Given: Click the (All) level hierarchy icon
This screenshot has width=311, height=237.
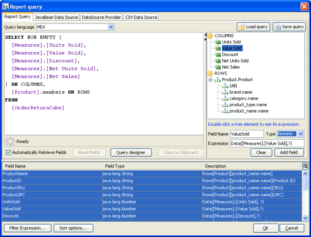Looking at the screenshot, I should (225, 86).
